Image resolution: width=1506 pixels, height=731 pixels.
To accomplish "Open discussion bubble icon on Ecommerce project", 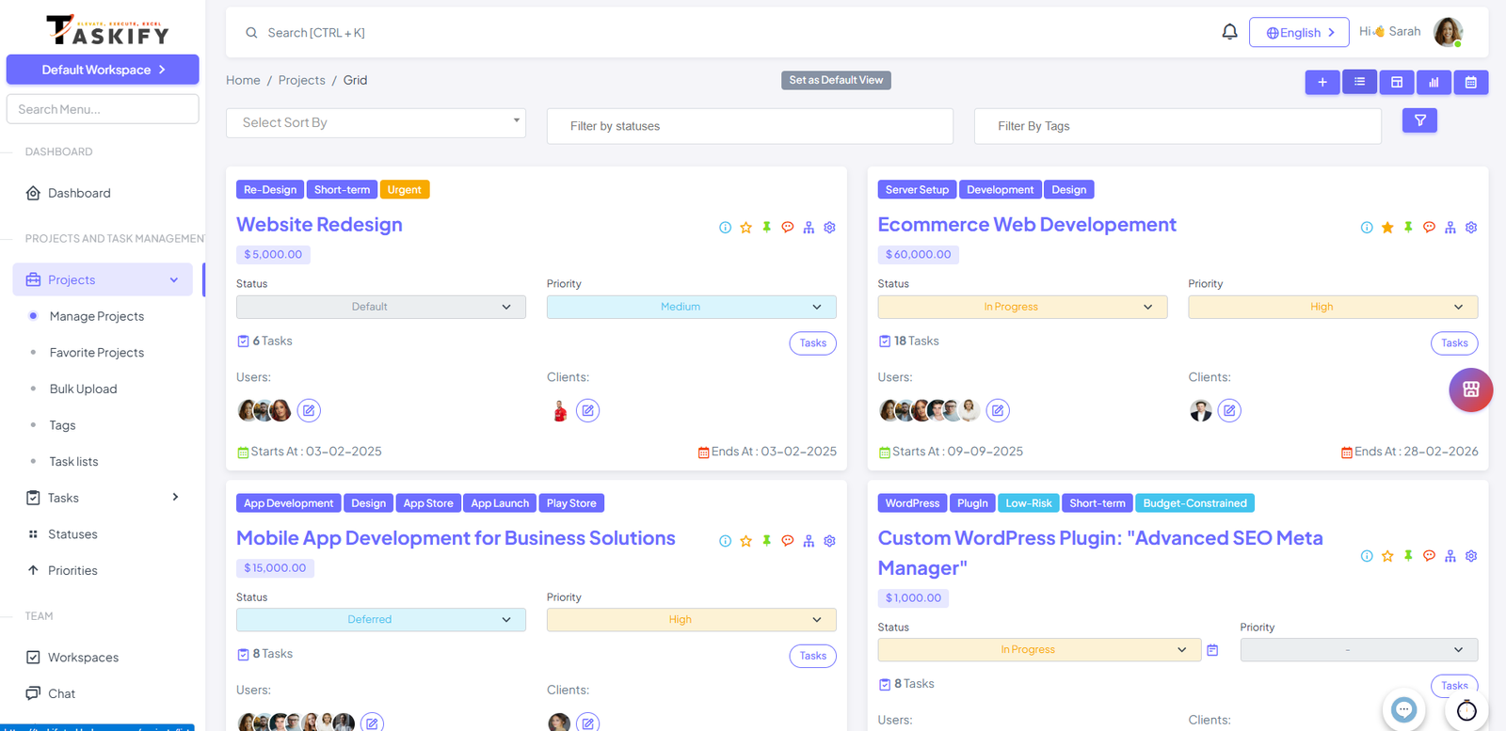I will click(1429, 228).
